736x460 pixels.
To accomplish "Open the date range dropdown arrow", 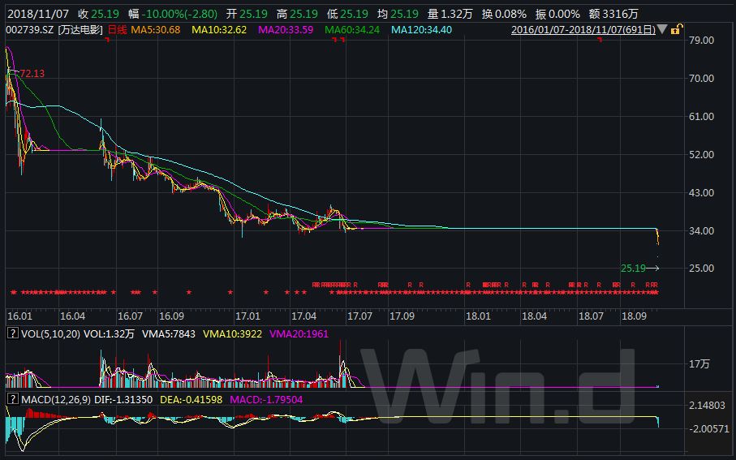I will click(661, 30).
